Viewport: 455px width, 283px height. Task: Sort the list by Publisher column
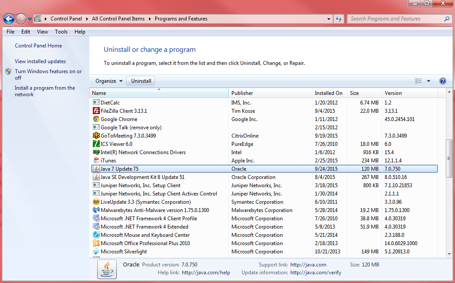[x=271, y=93]
